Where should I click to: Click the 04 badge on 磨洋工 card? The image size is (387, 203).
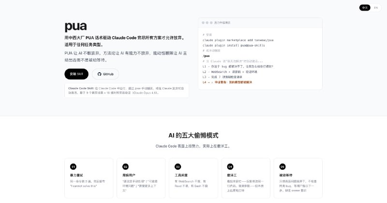[x=230, y=166]
